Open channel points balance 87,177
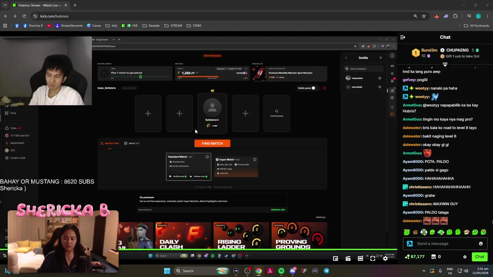Viewport: 493px width, 277px height. pyautogui.click(x=415, y=257)
